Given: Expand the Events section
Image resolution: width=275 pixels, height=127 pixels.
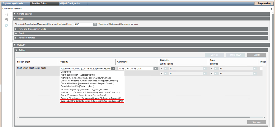Looking at the screenshot, I should tap(16, 33).
